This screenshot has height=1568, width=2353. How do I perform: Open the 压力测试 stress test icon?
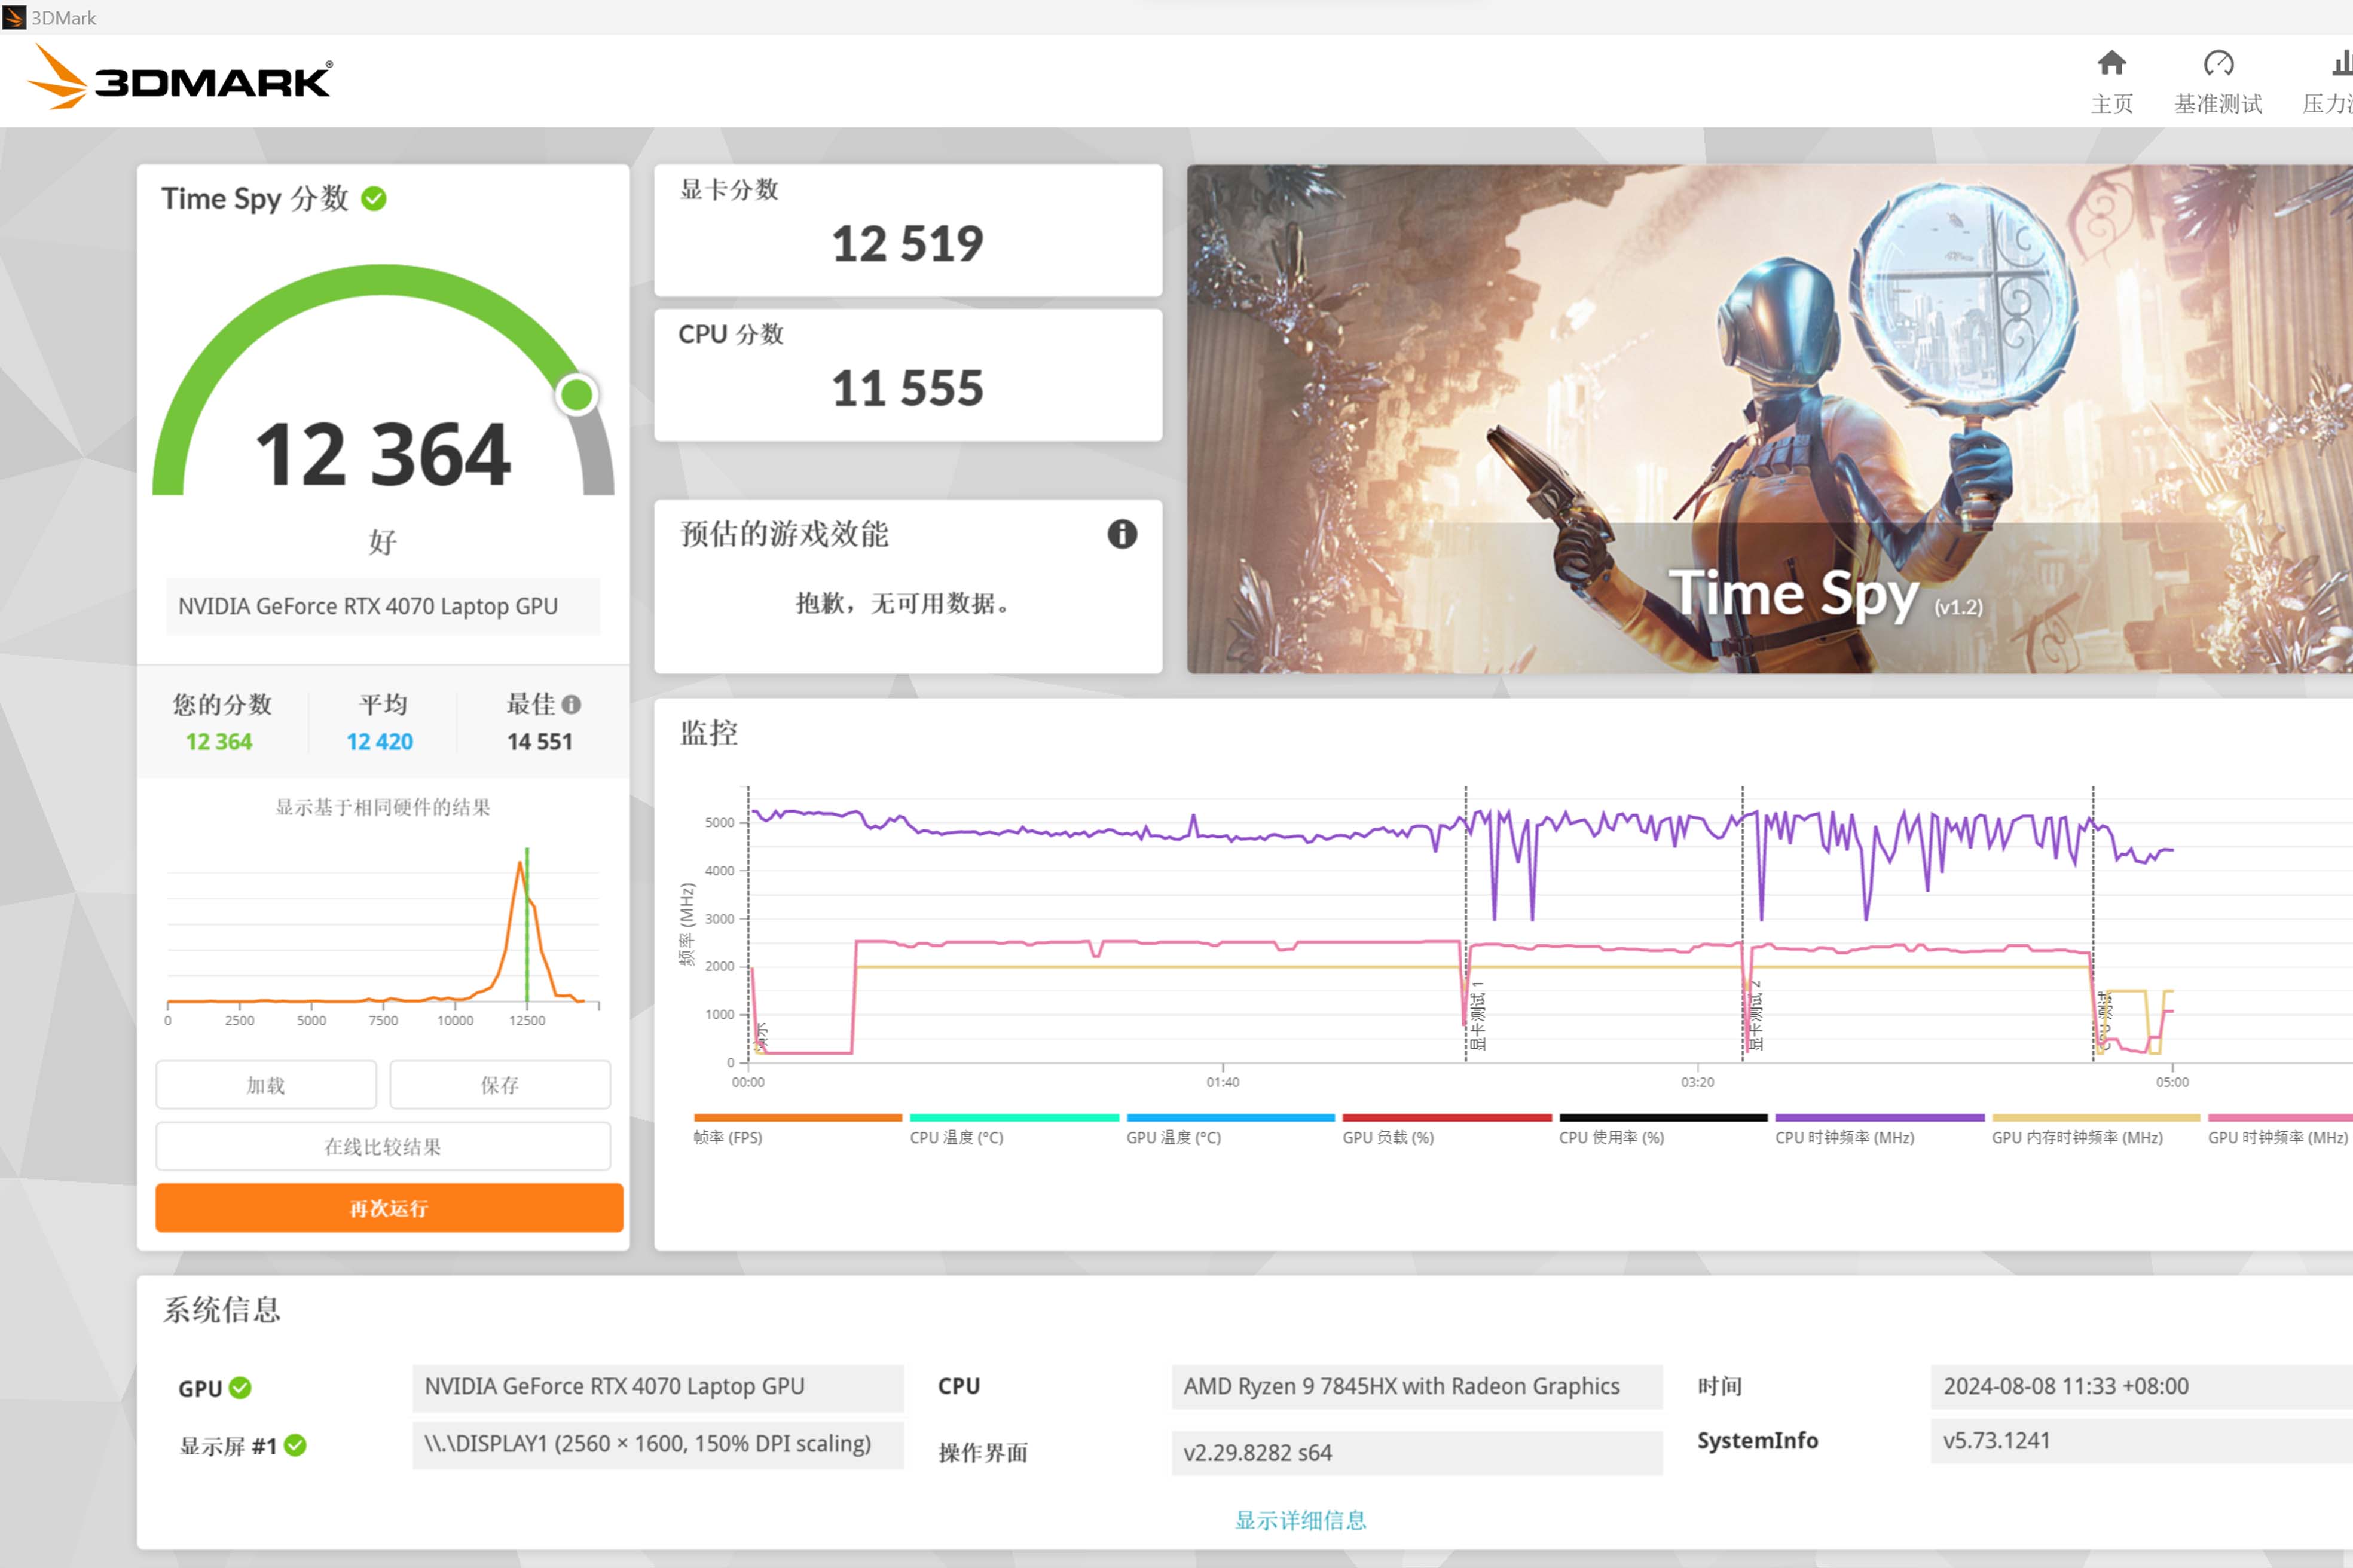pos(2342,64)
